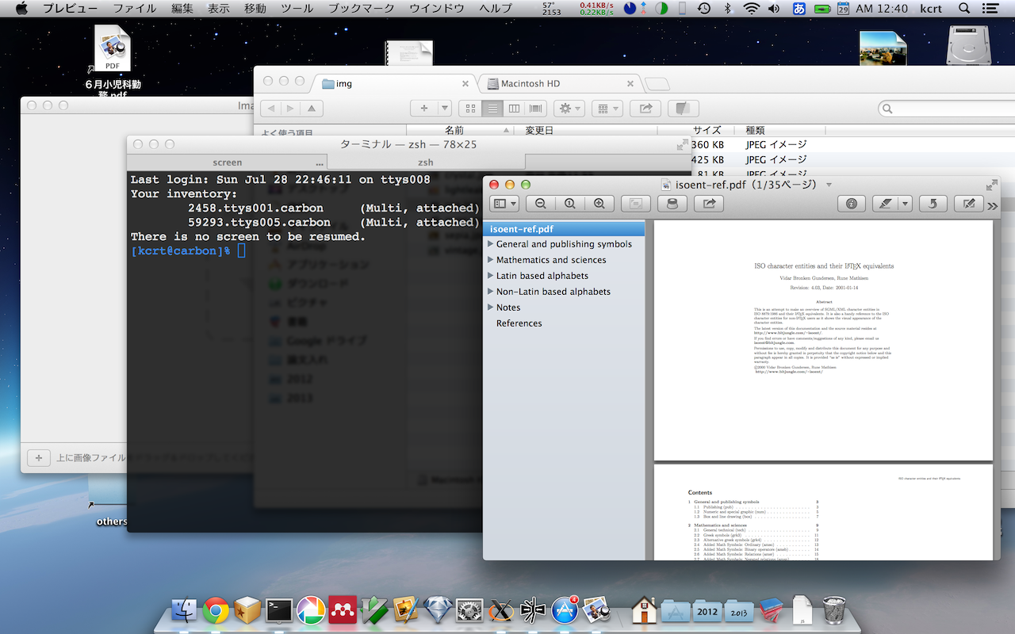Screen dimensions: 1015x634
Task: Open the ブックマーク menu
Action: [361, 9]
